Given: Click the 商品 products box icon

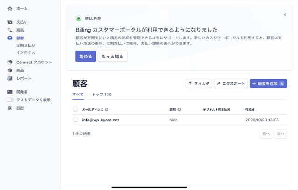Looking at the screenshot, I should tap(10, 70).
